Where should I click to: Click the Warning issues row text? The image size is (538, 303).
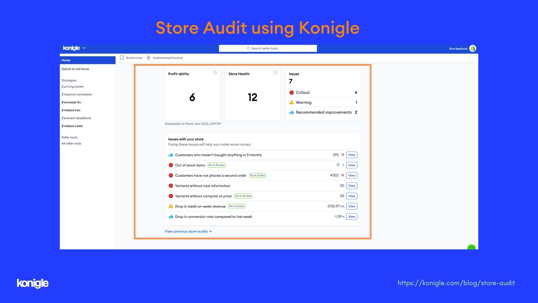(x=304, y=102)
